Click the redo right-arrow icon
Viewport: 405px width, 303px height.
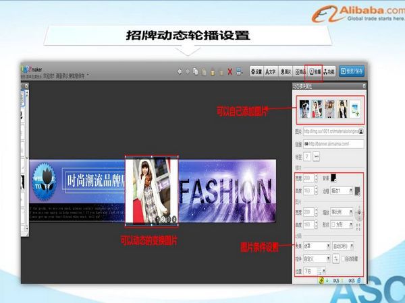click(x=188, y=71)
